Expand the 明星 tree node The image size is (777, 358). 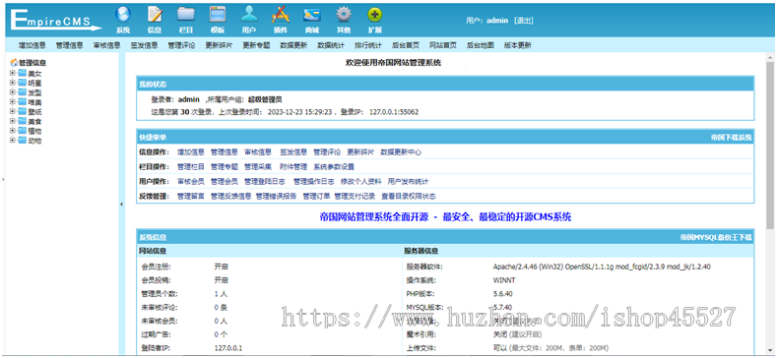click(13, 83)
